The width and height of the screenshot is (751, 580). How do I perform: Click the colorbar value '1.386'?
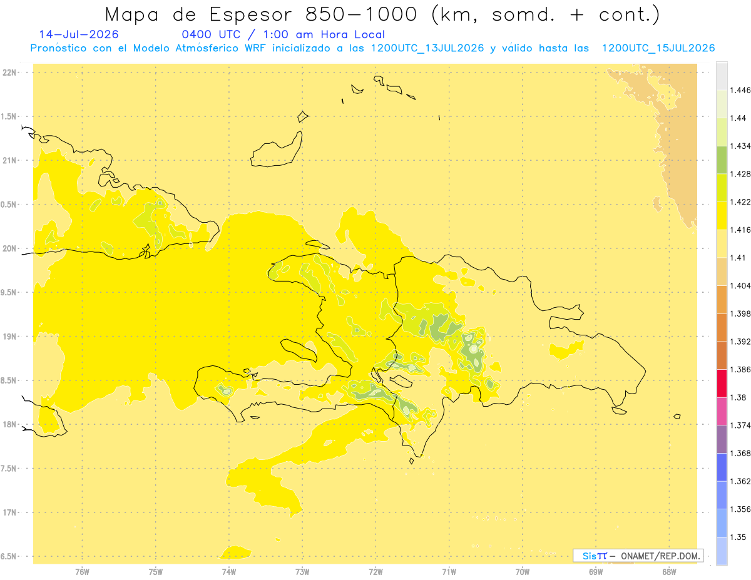pyautogui.click(x=740, y=369)
